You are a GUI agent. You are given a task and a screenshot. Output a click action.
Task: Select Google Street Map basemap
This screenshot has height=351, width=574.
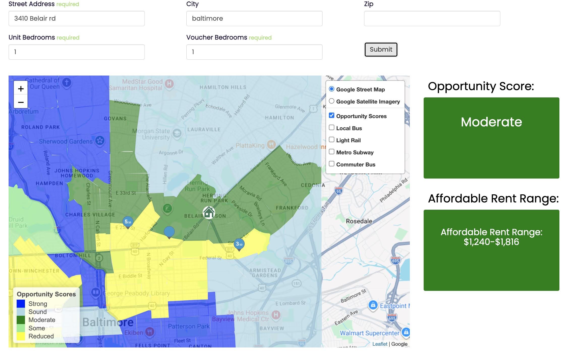(332, 89)
